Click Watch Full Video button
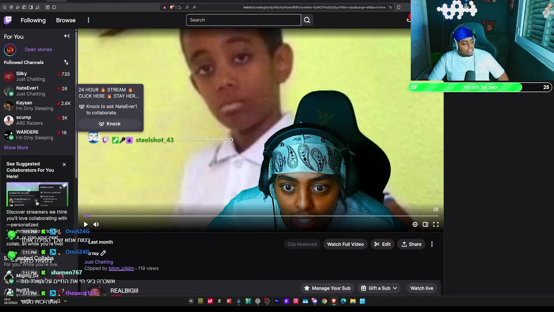The height and width of the screenshot is (312, 554). [345, 244]
